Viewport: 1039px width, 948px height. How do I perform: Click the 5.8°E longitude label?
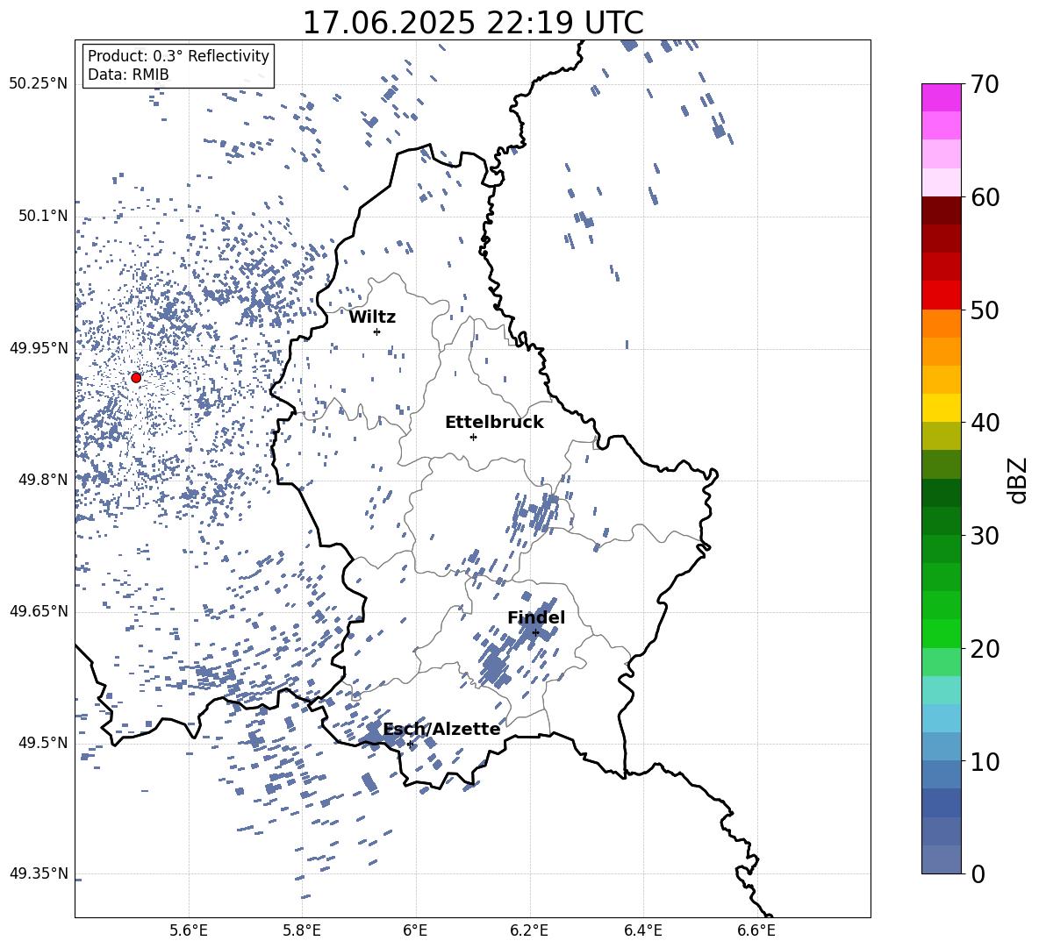pyautogui.click(x=302, y=930)
